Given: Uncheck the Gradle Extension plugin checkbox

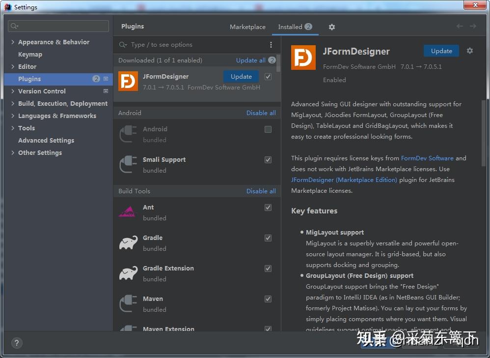Looking at the screenshot, I should coord(268,268).
